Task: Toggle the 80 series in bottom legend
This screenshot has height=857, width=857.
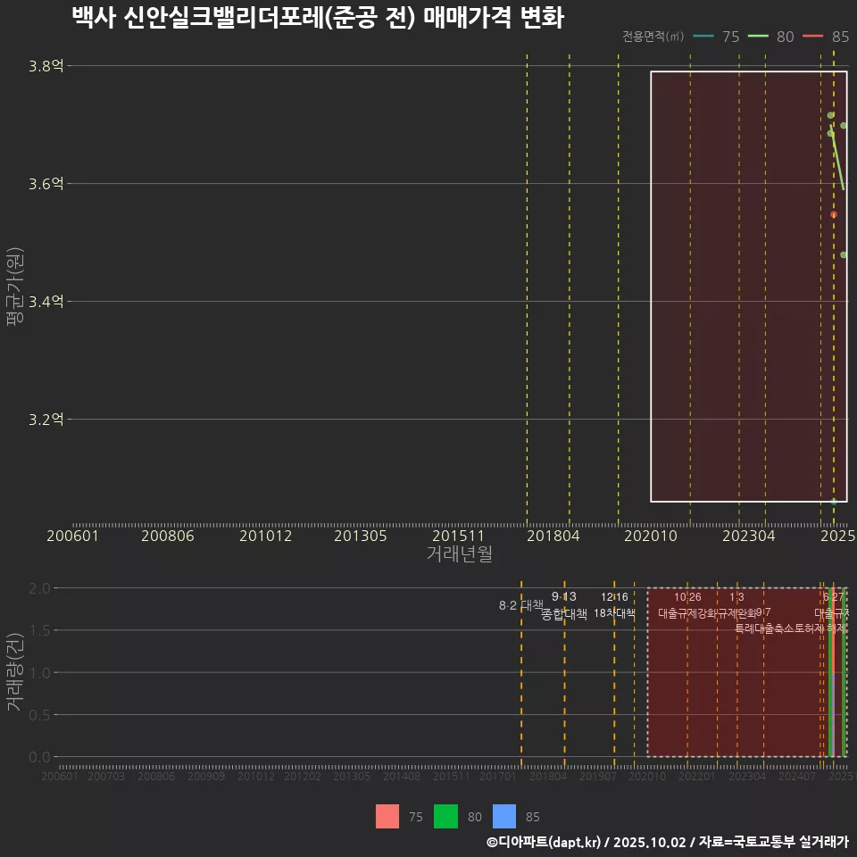Action: (457, 817)
